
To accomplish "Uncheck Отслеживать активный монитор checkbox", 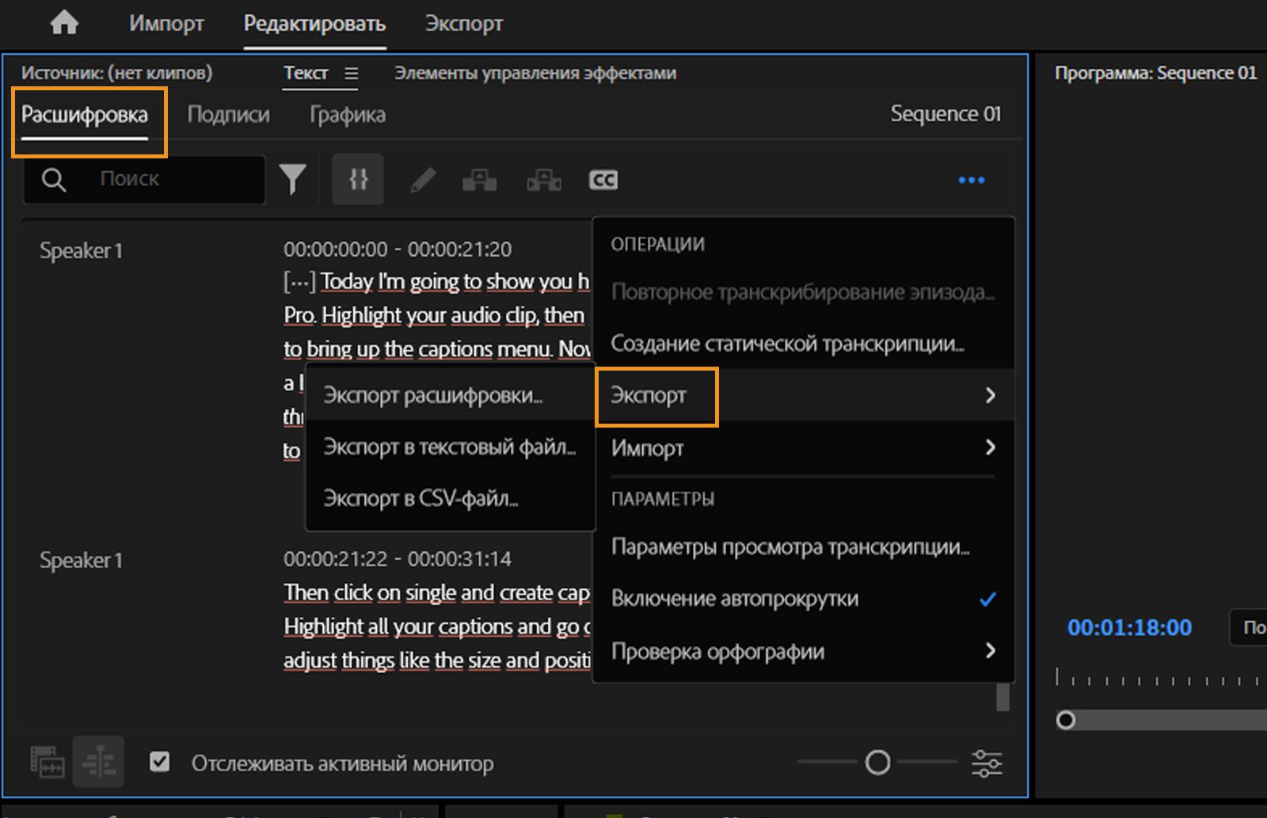I will 160,762.
